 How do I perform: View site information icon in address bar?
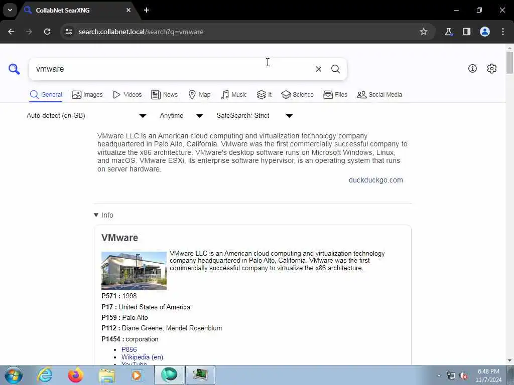pyautogui.click(x=68, y=32)
